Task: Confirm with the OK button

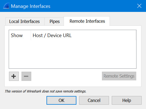Action: pos(61,100)
